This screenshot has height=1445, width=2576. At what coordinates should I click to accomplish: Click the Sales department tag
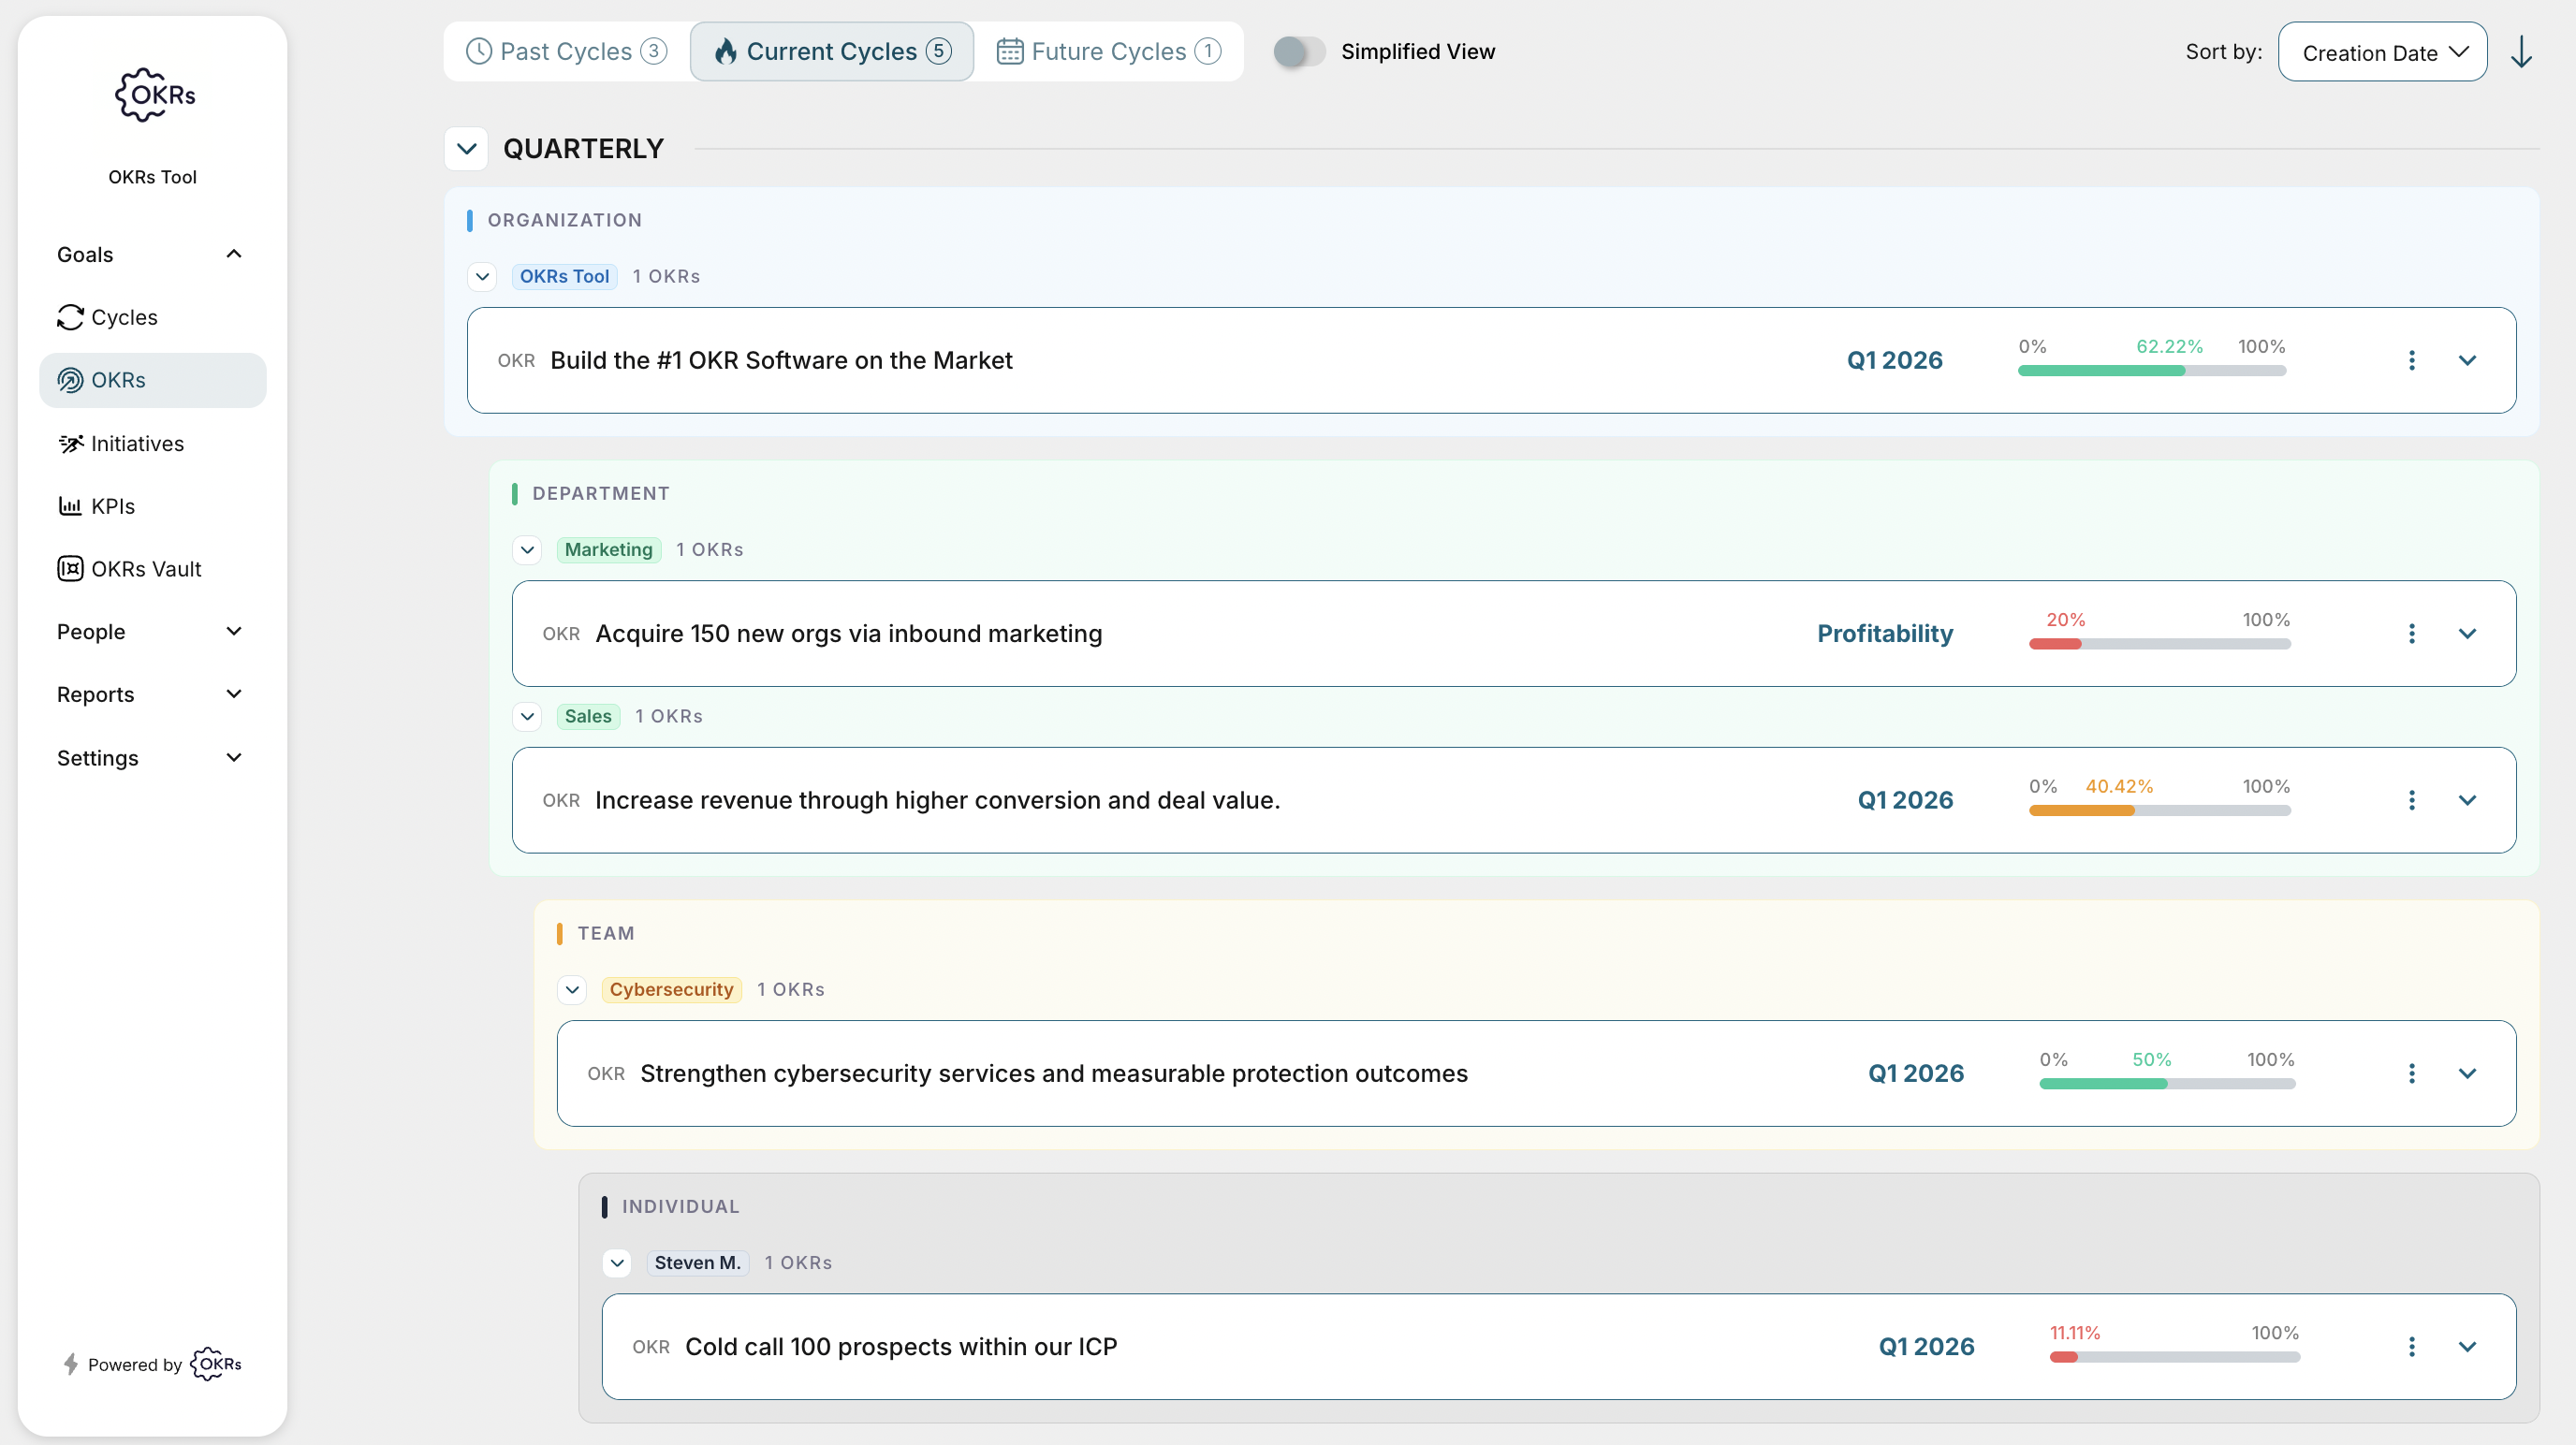[x=588, y=716]
